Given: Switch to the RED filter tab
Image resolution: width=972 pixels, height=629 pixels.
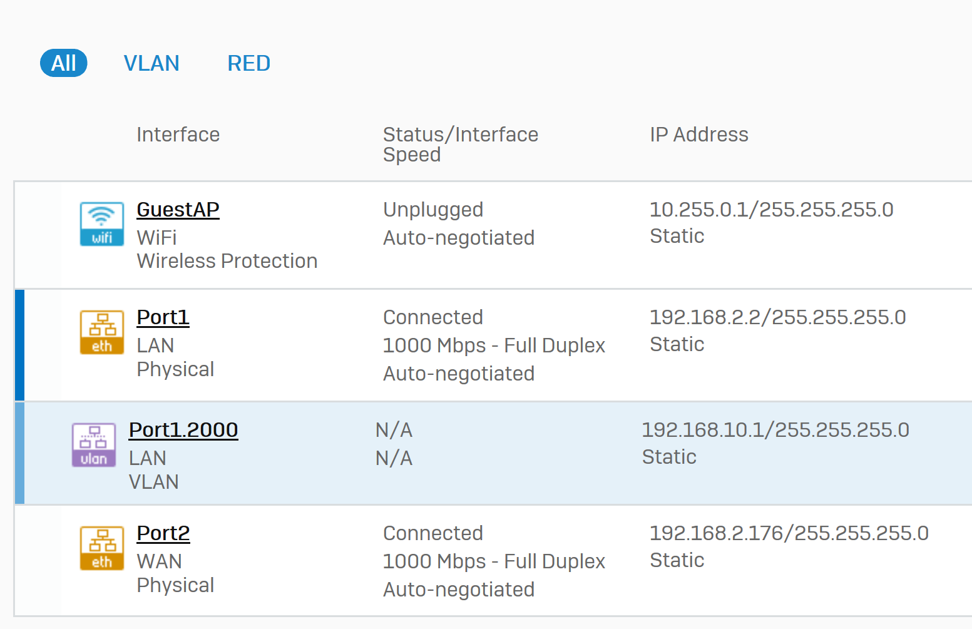Looking at the screenshot, I should point(248,63).
